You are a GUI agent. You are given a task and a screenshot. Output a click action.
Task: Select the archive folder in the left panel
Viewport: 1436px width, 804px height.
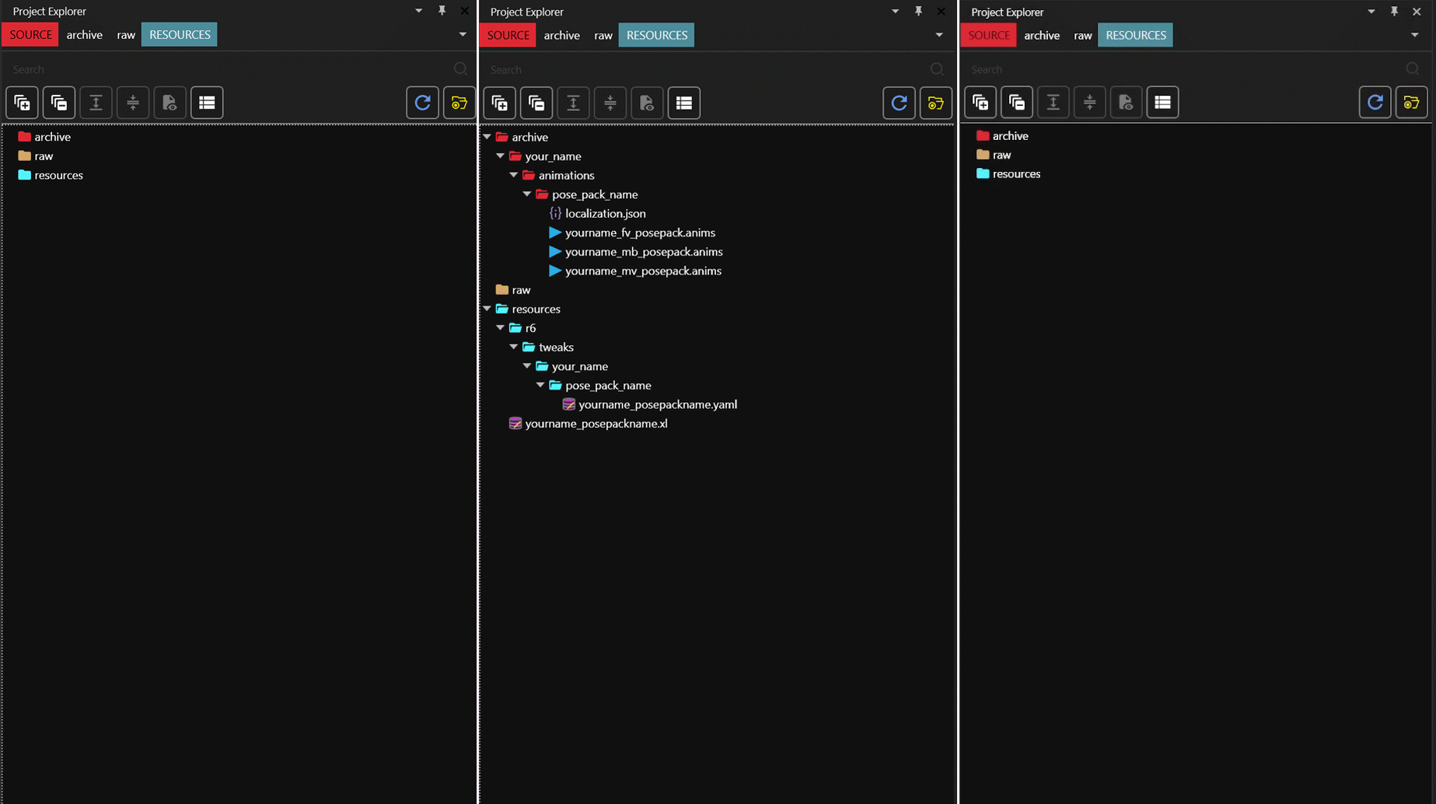coord(52,137)
